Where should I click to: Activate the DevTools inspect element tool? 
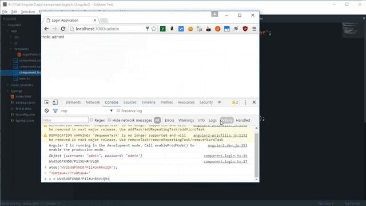46,102
